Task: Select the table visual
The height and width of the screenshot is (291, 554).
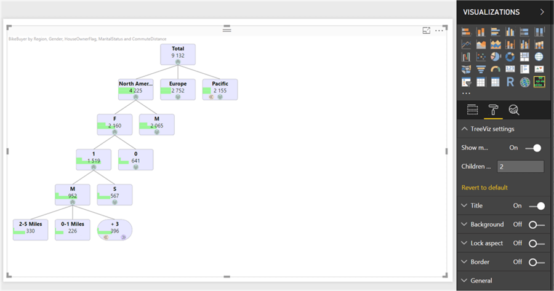Action: [481, 82]
